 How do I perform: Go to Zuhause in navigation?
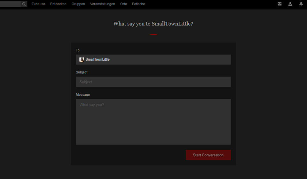click(x=38, y=4)
